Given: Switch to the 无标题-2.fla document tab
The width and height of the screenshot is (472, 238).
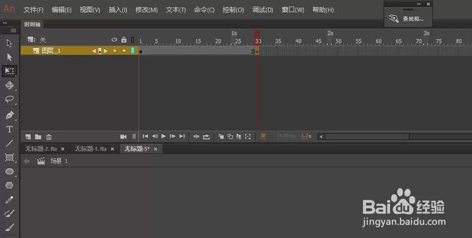Looking at the screenshot, I should [41, 149].
